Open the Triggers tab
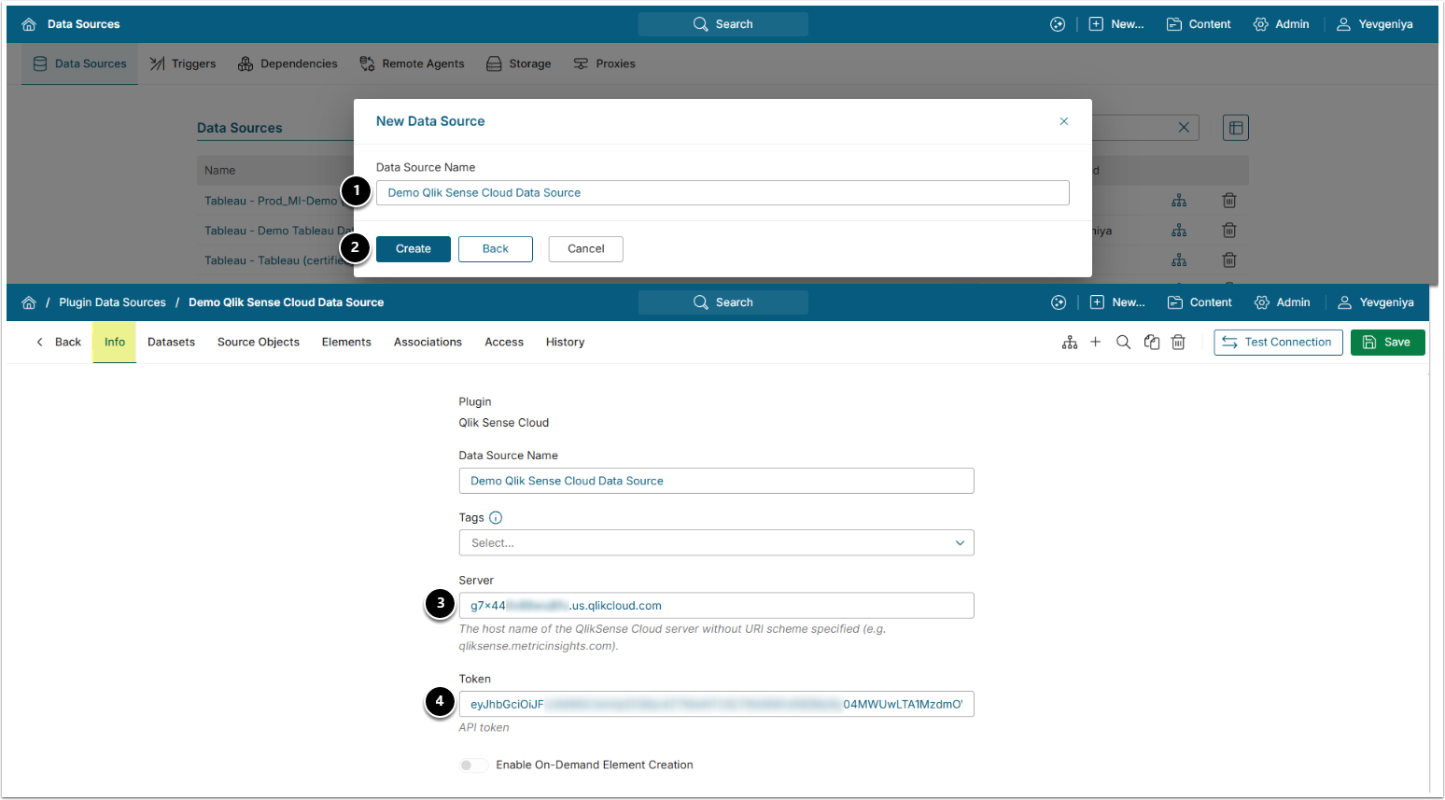 click(x=183, y=63)
